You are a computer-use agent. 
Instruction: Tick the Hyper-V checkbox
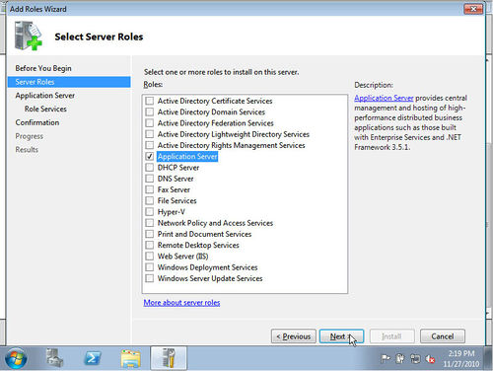tap(150, 212)
